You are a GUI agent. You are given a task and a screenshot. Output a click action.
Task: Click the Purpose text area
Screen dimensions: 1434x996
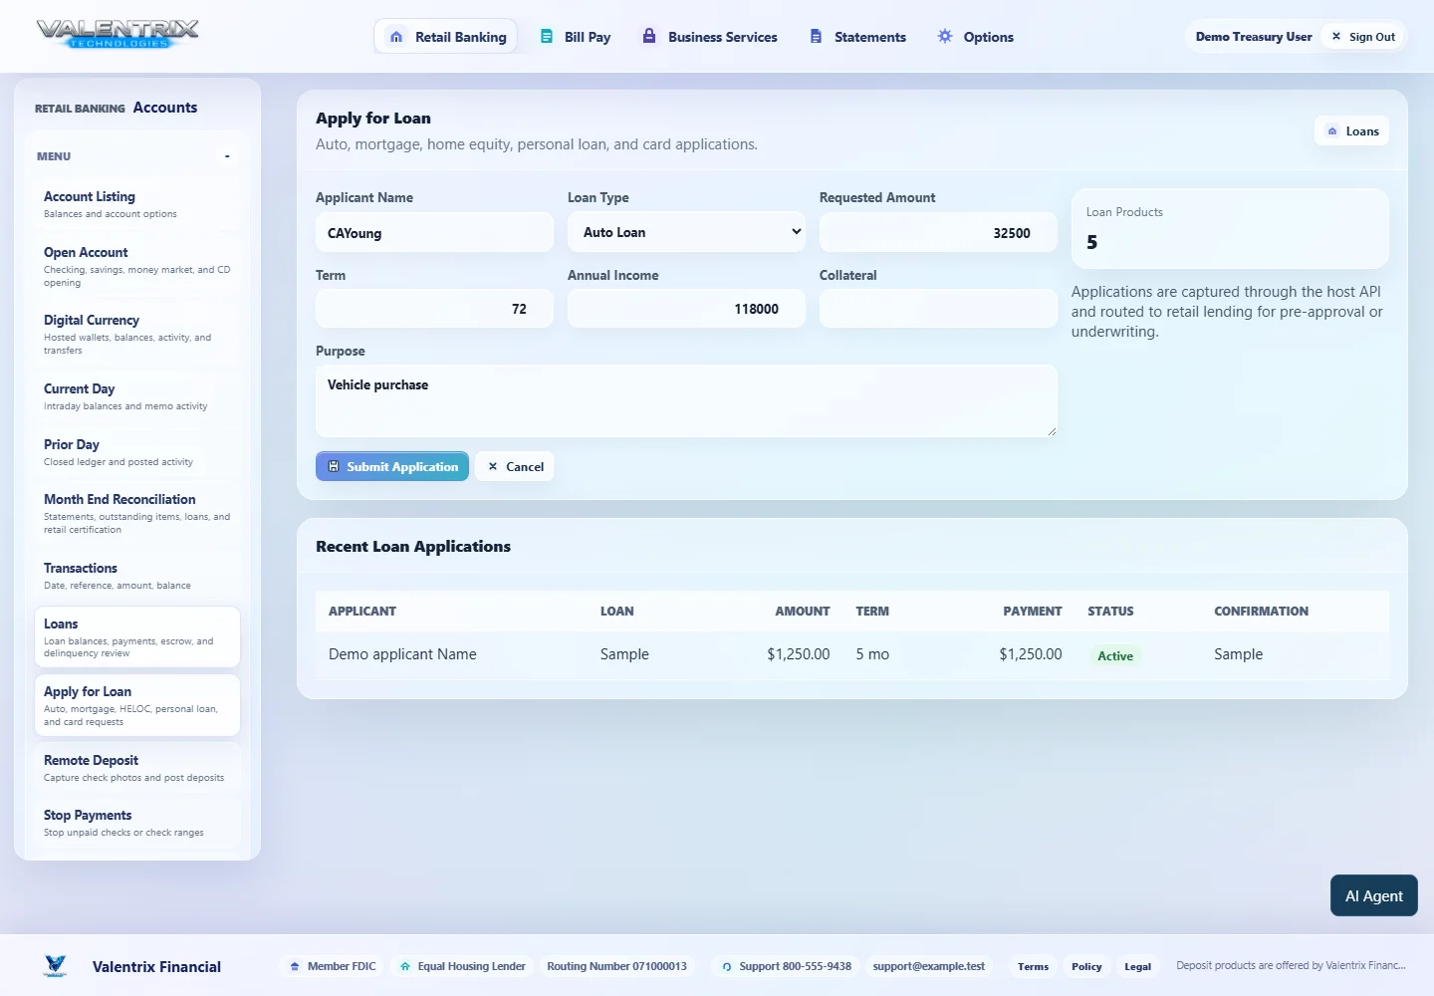coord(686,400)
